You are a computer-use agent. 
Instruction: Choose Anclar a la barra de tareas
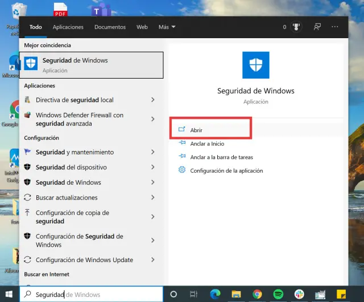(x=221, y=157)
